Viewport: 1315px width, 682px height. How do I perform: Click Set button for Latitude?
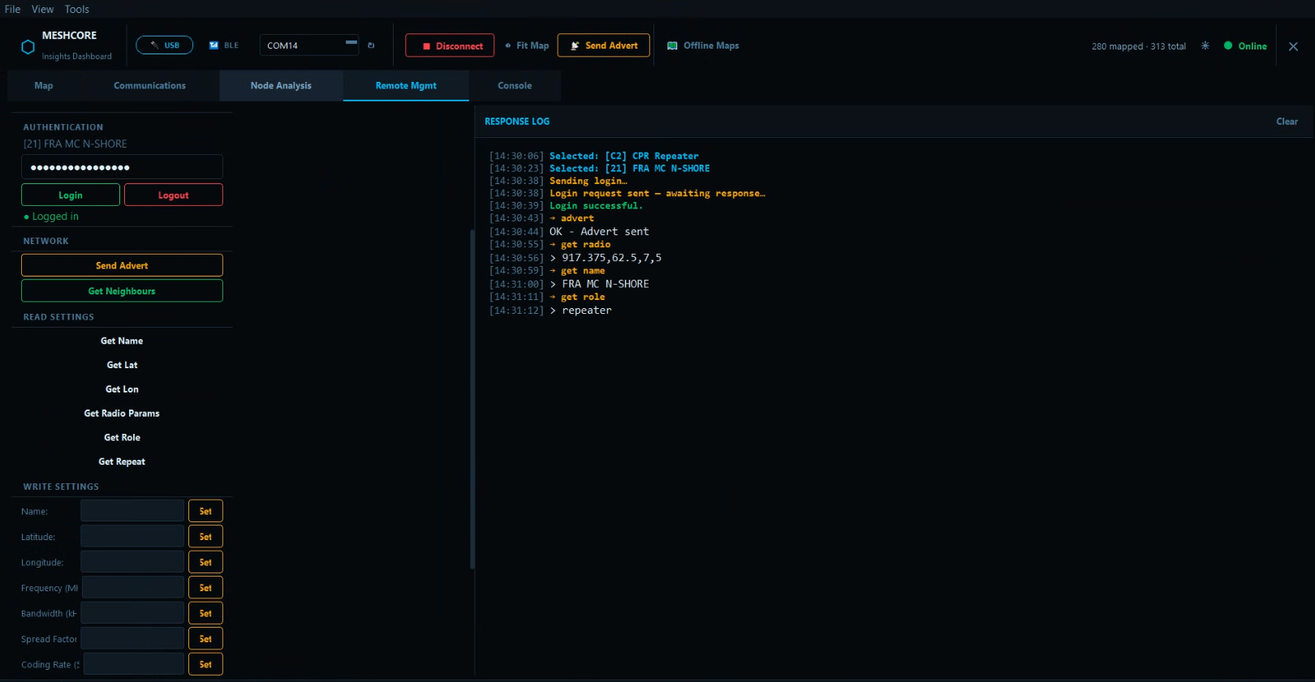tap(205, 537)
